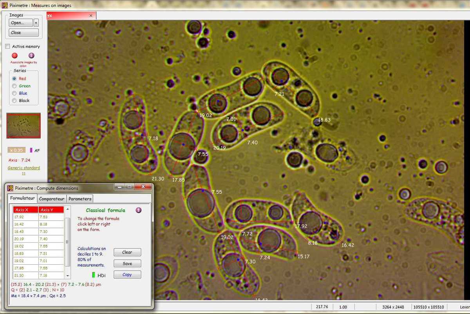Click the info icon beside Classical formula

(x=139, y=210)
